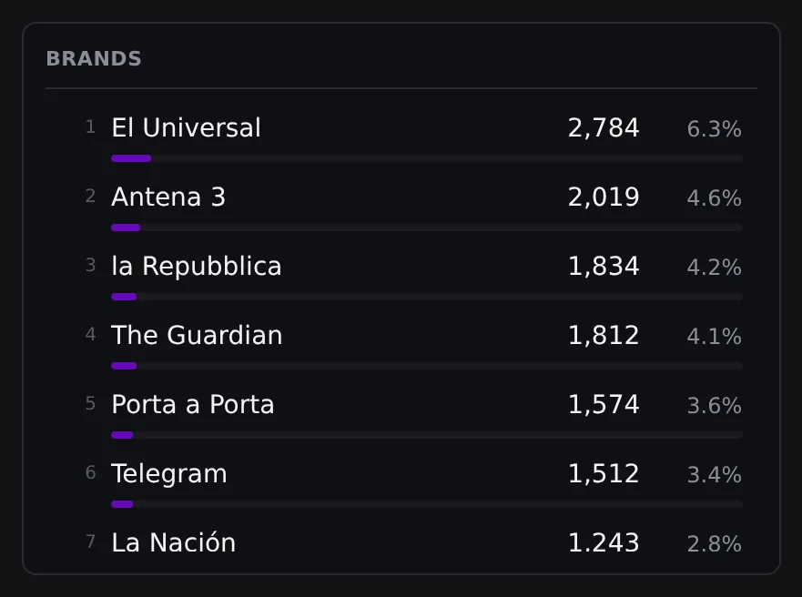802x597 pixels.
Task: Click the La Nación brand name
Action: (173, 542)
